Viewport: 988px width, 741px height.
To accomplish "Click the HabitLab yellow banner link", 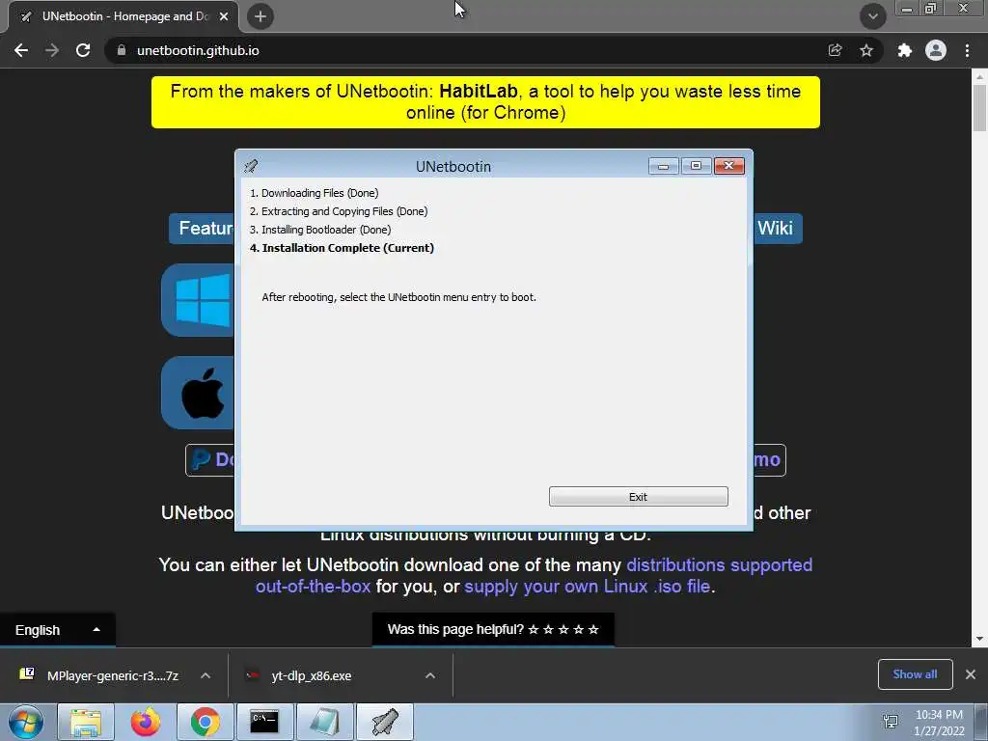I will 485,102.
